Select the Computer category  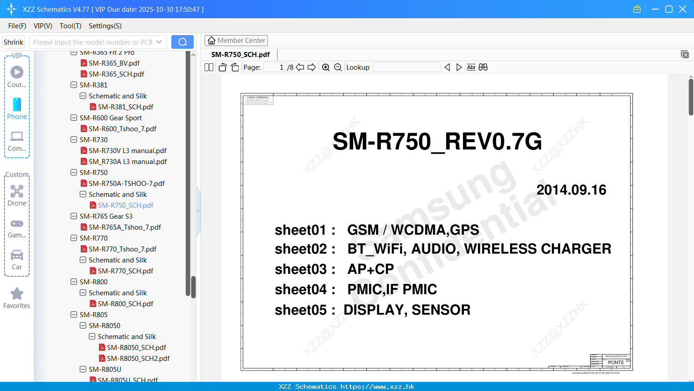17,141
